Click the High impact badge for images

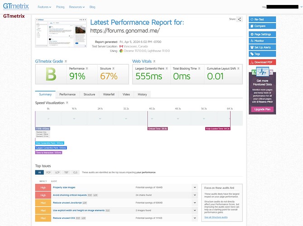(x=43, y=188)
